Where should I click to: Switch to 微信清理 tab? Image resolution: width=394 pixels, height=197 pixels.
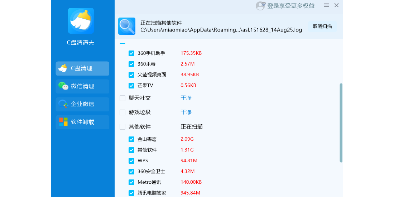82,86
